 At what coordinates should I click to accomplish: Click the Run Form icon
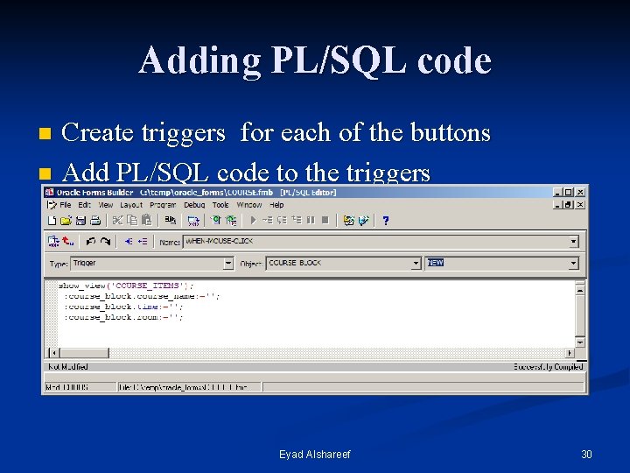[x=216, y=221]
